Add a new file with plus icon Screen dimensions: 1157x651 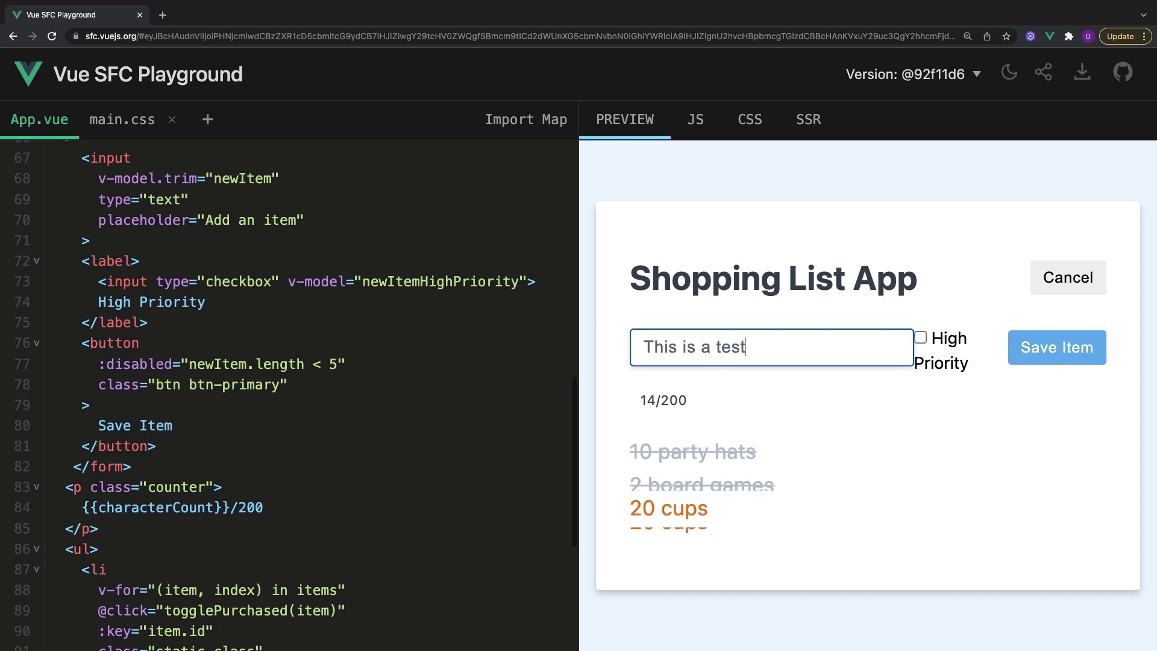pyautogui.click(x=207, y=120)
